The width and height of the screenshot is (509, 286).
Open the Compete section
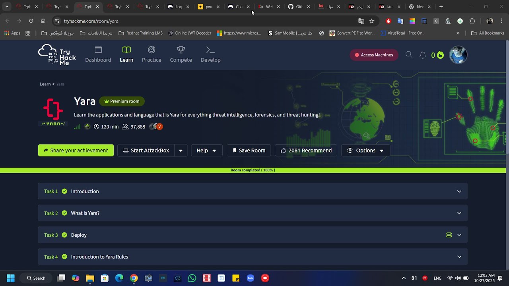tap(181, 55)
